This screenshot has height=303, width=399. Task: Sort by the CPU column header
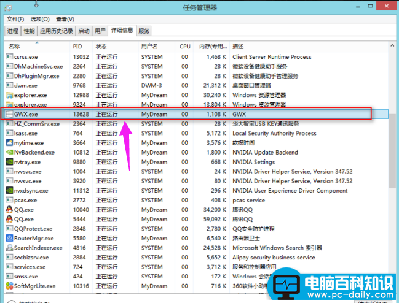(x=184, y=47)
